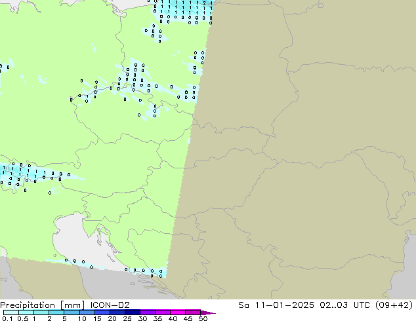Select legend swatch between 30 and 35

pos(148,312)
